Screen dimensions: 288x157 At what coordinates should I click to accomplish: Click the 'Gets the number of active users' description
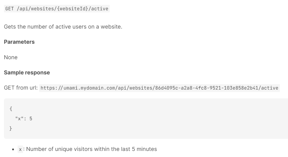coord(63,27)
